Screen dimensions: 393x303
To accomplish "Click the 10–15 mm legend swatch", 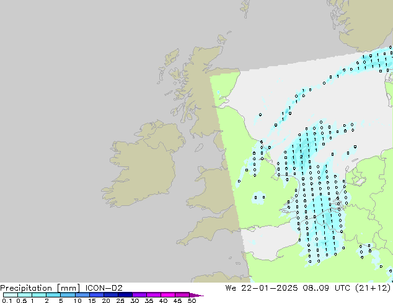I will (x=82, y=295).
